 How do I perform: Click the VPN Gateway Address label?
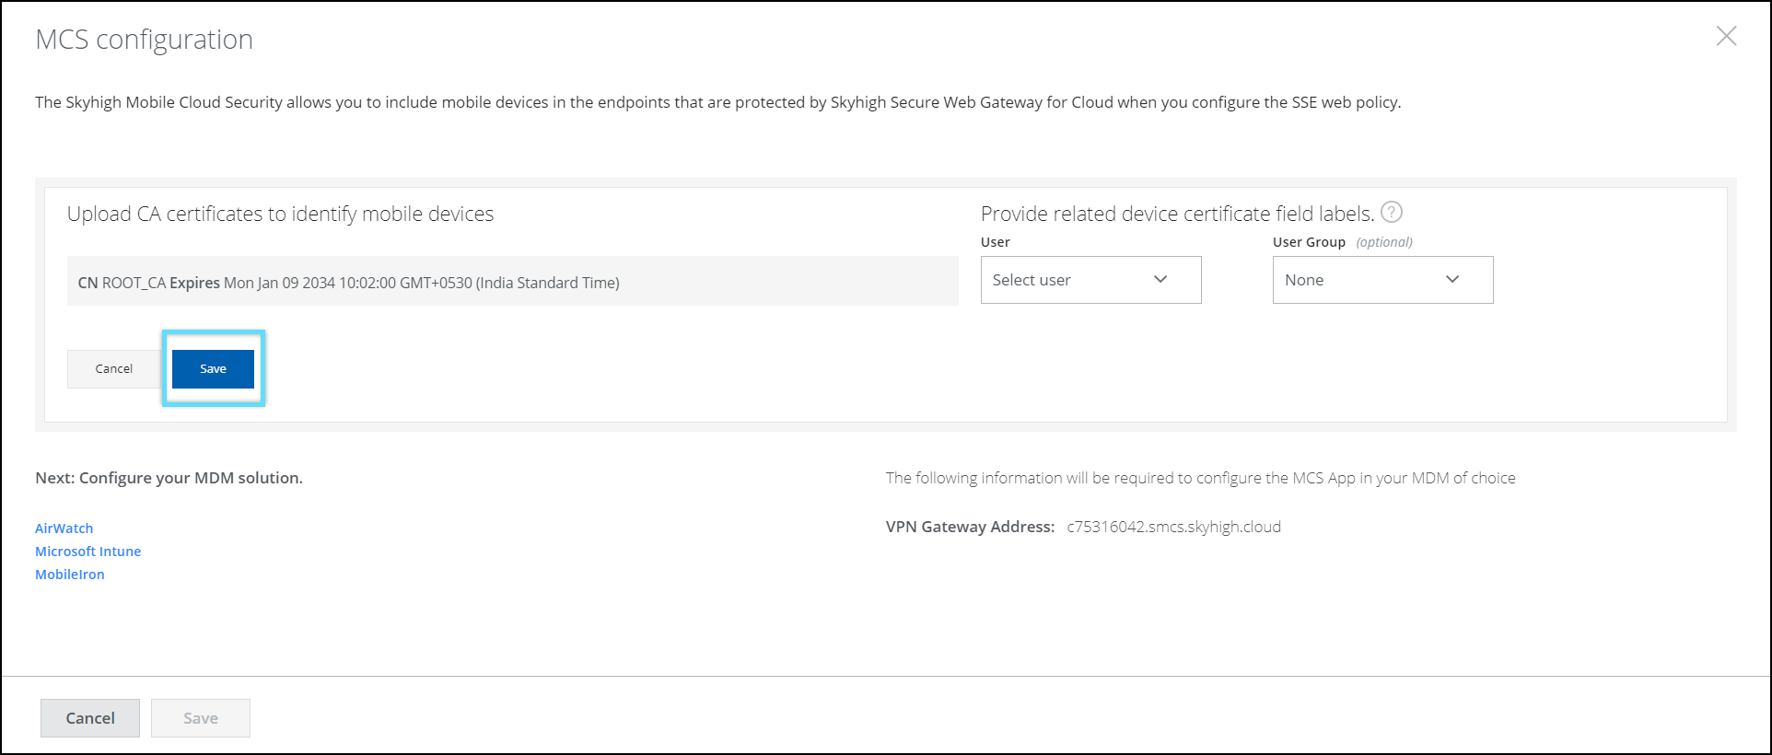point(970,527)
